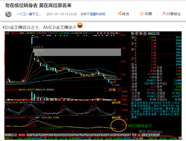Select the MTM indicator tab
Screen dimensions: 186x141
126,135
